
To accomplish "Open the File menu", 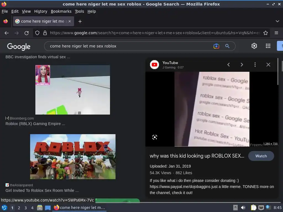I will [5, 11].
